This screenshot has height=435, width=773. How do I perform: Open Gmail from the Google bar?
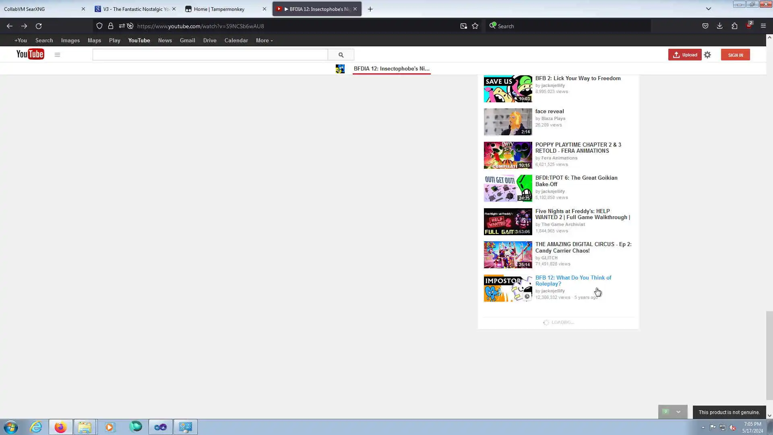click(187, 41)
